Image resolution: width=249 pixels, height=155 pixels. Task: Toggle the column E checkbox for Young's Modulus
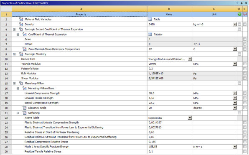tap(245, 64)
